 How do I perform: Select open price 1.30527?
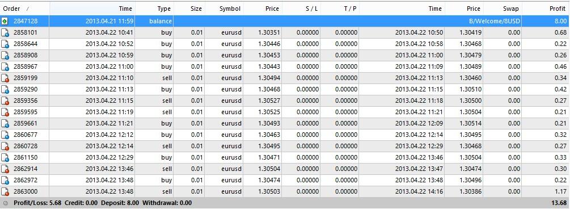(269, 101)
